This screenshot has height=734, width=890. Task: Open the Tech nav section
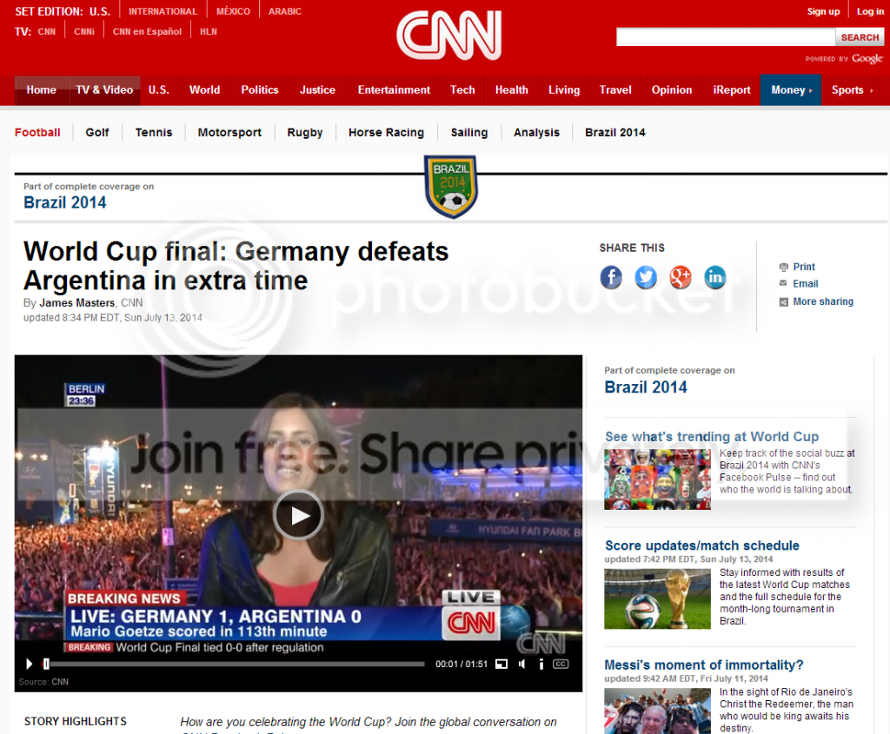point(462,89)
